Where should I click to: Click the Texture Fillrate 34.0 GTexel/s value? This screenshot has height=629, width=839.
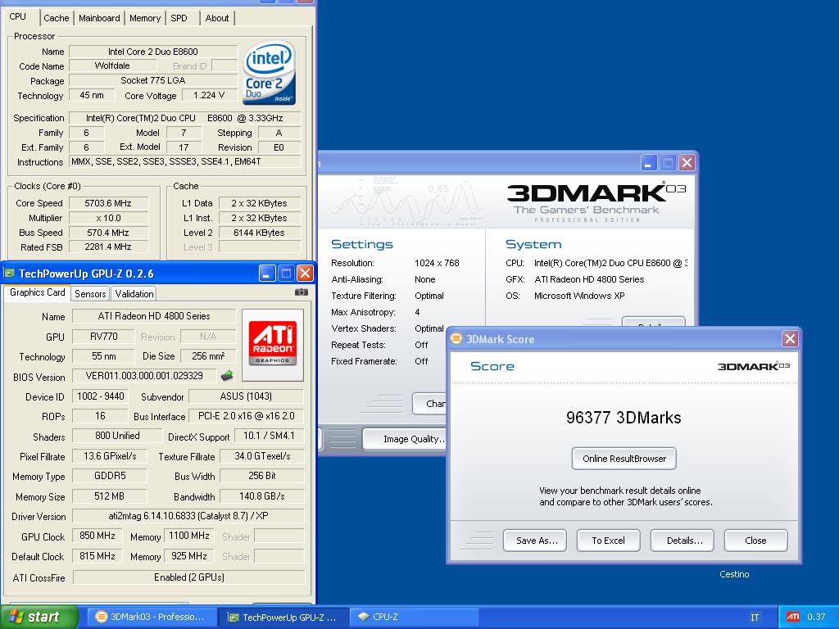262,456
